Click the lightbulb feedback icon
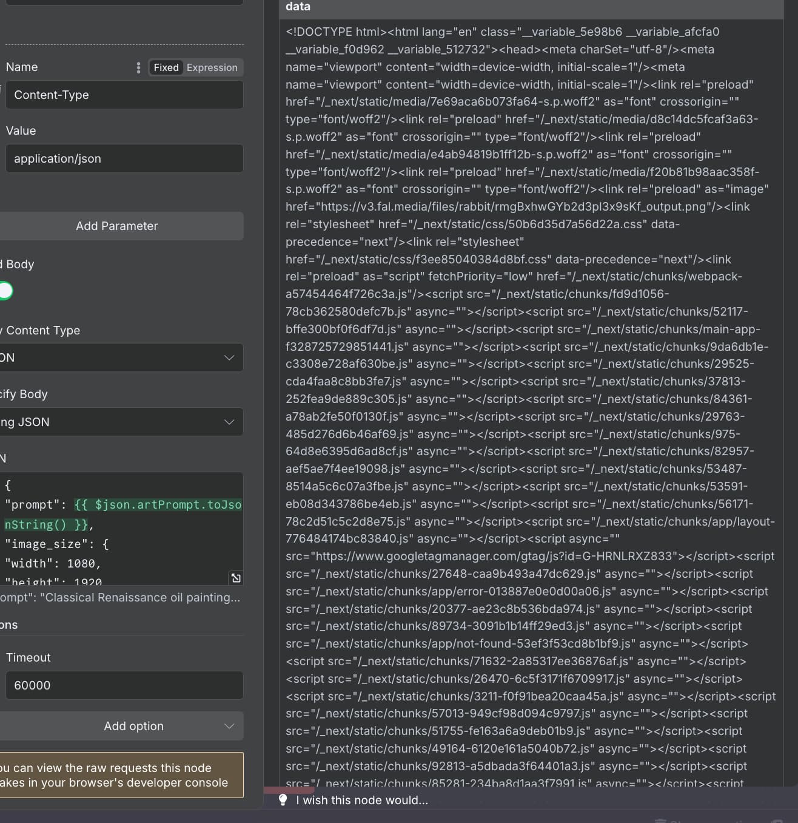 tap(283, 800)
